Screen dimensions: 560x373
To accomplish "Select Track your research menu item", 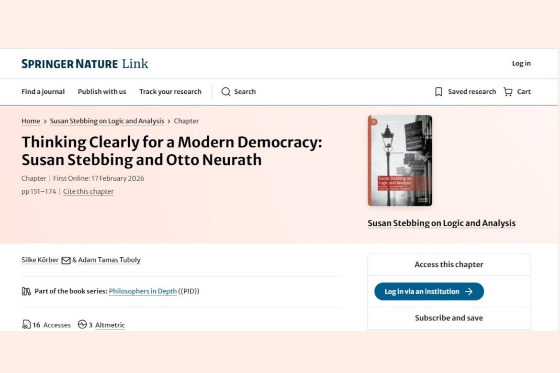I will coord(170,92).
